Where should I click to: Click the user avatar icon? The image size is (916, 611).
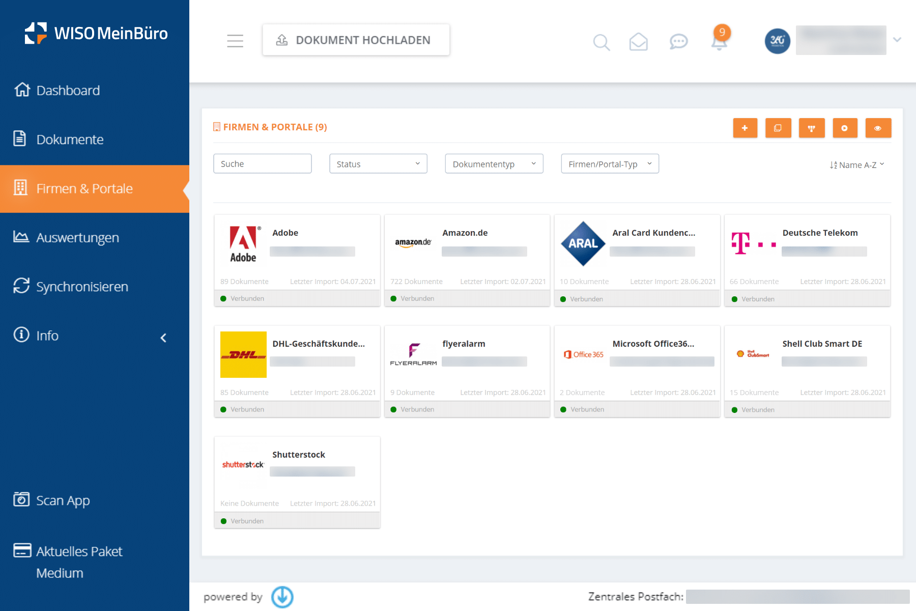point(778,41)
